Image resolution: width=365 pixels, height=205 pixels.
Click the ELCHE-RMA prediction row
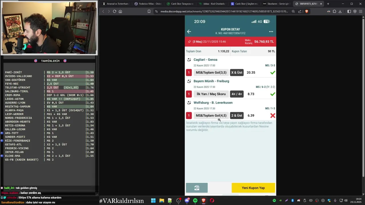(x=49, y=156)
